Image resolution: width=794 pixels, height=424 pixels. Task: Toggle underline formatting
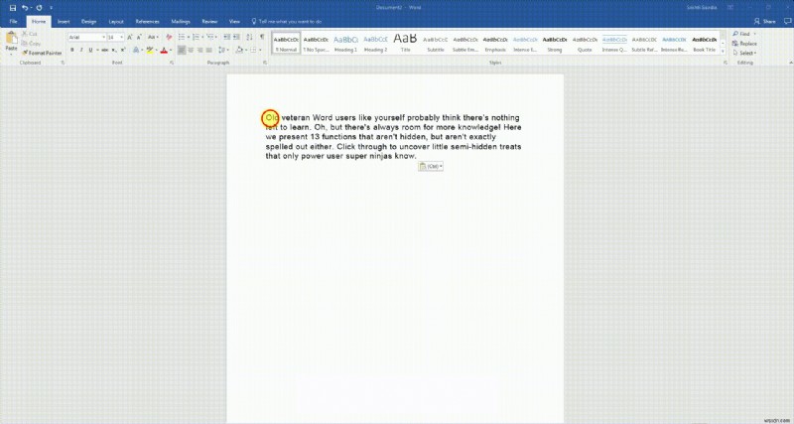[x=90, y=50]
